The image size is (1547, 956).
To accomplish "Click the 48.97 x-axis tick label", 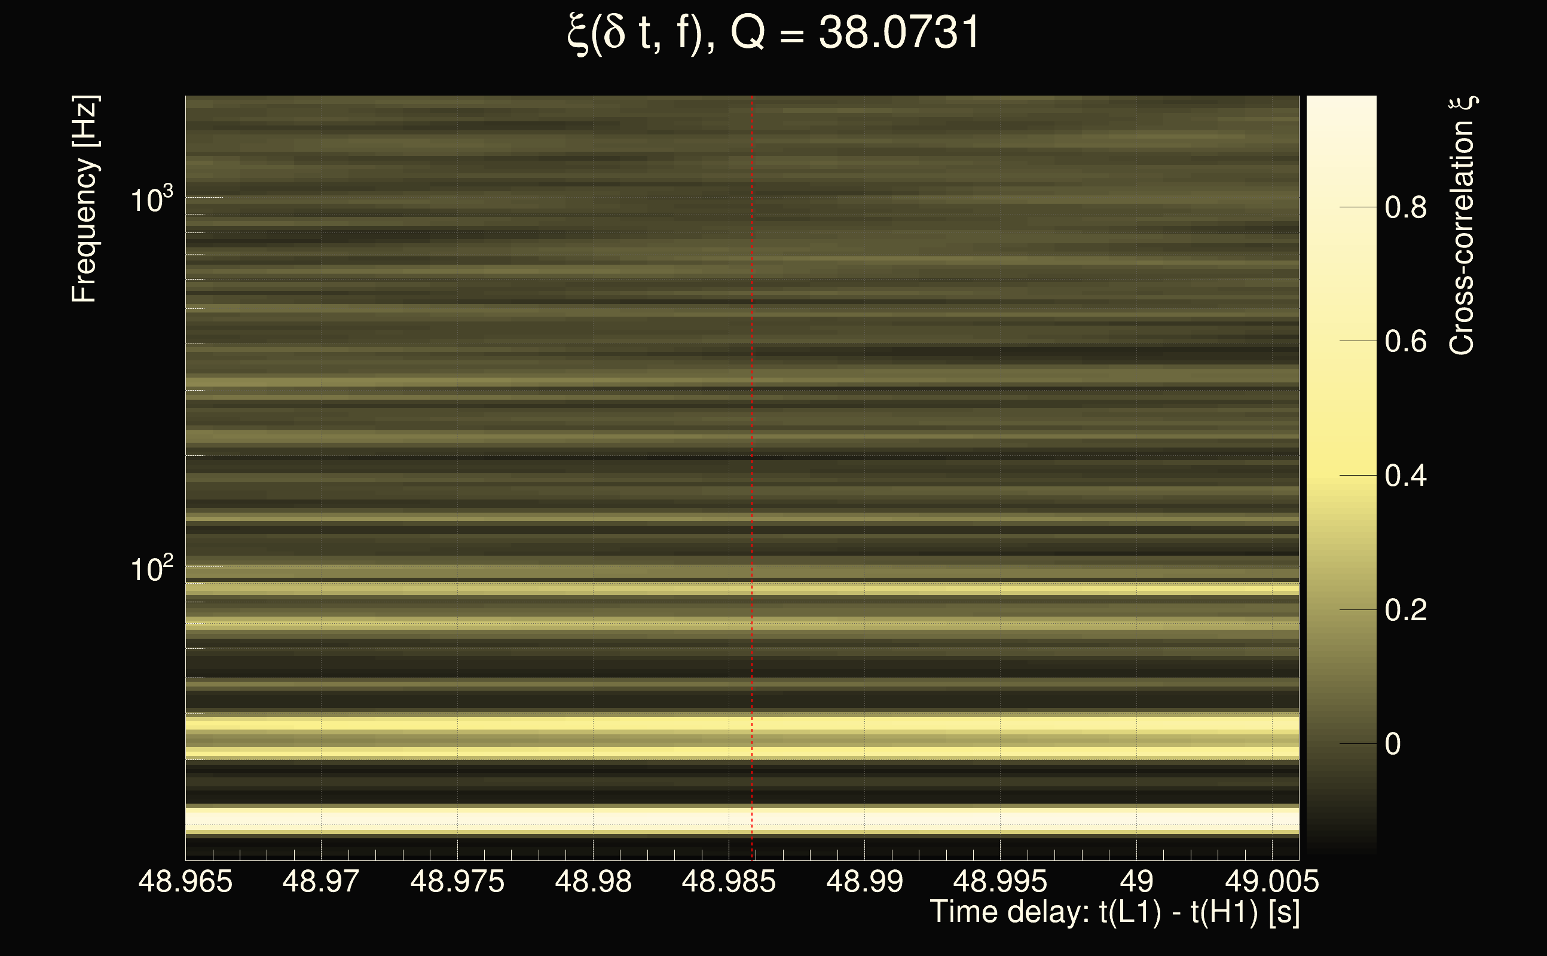I will 320,881.
